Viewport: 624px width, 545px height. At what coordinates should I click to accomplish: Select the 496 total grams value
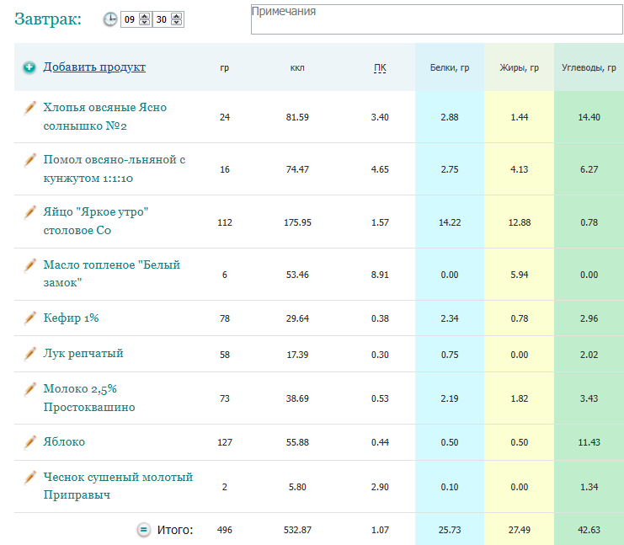[x=225, y=530]
